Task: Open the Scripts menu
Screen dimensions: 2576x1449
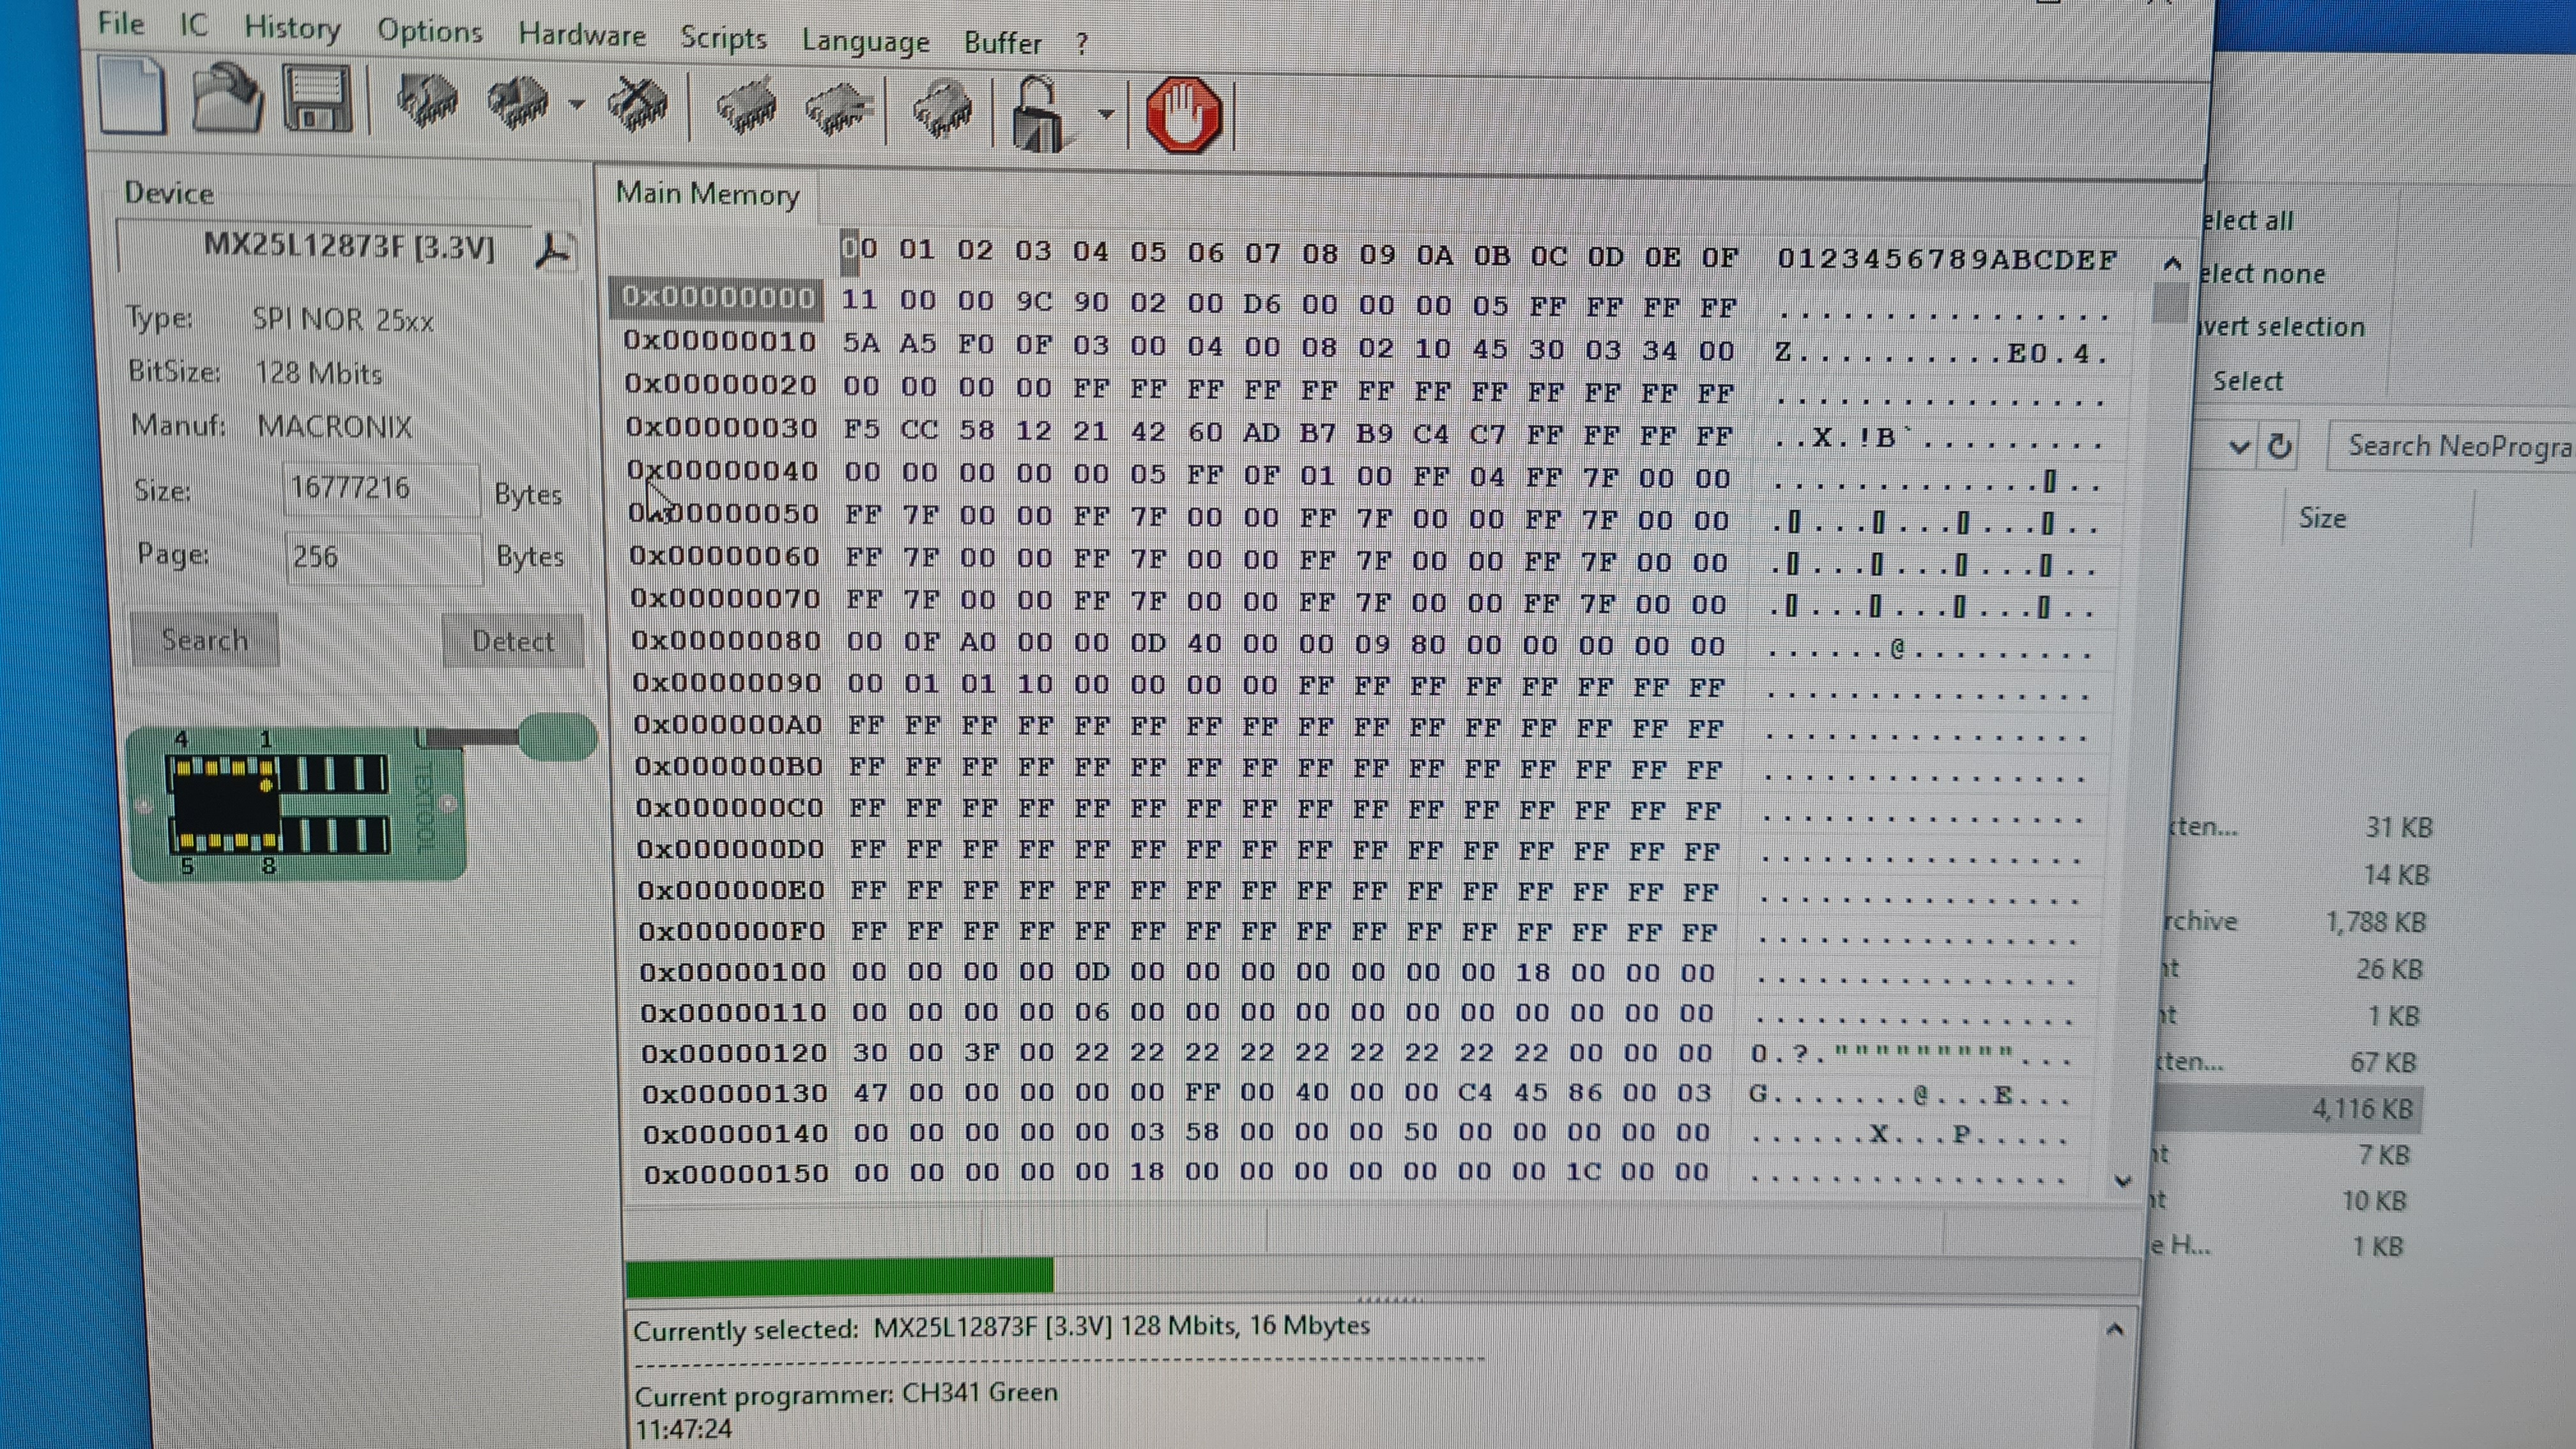Action: coord(723,38)
